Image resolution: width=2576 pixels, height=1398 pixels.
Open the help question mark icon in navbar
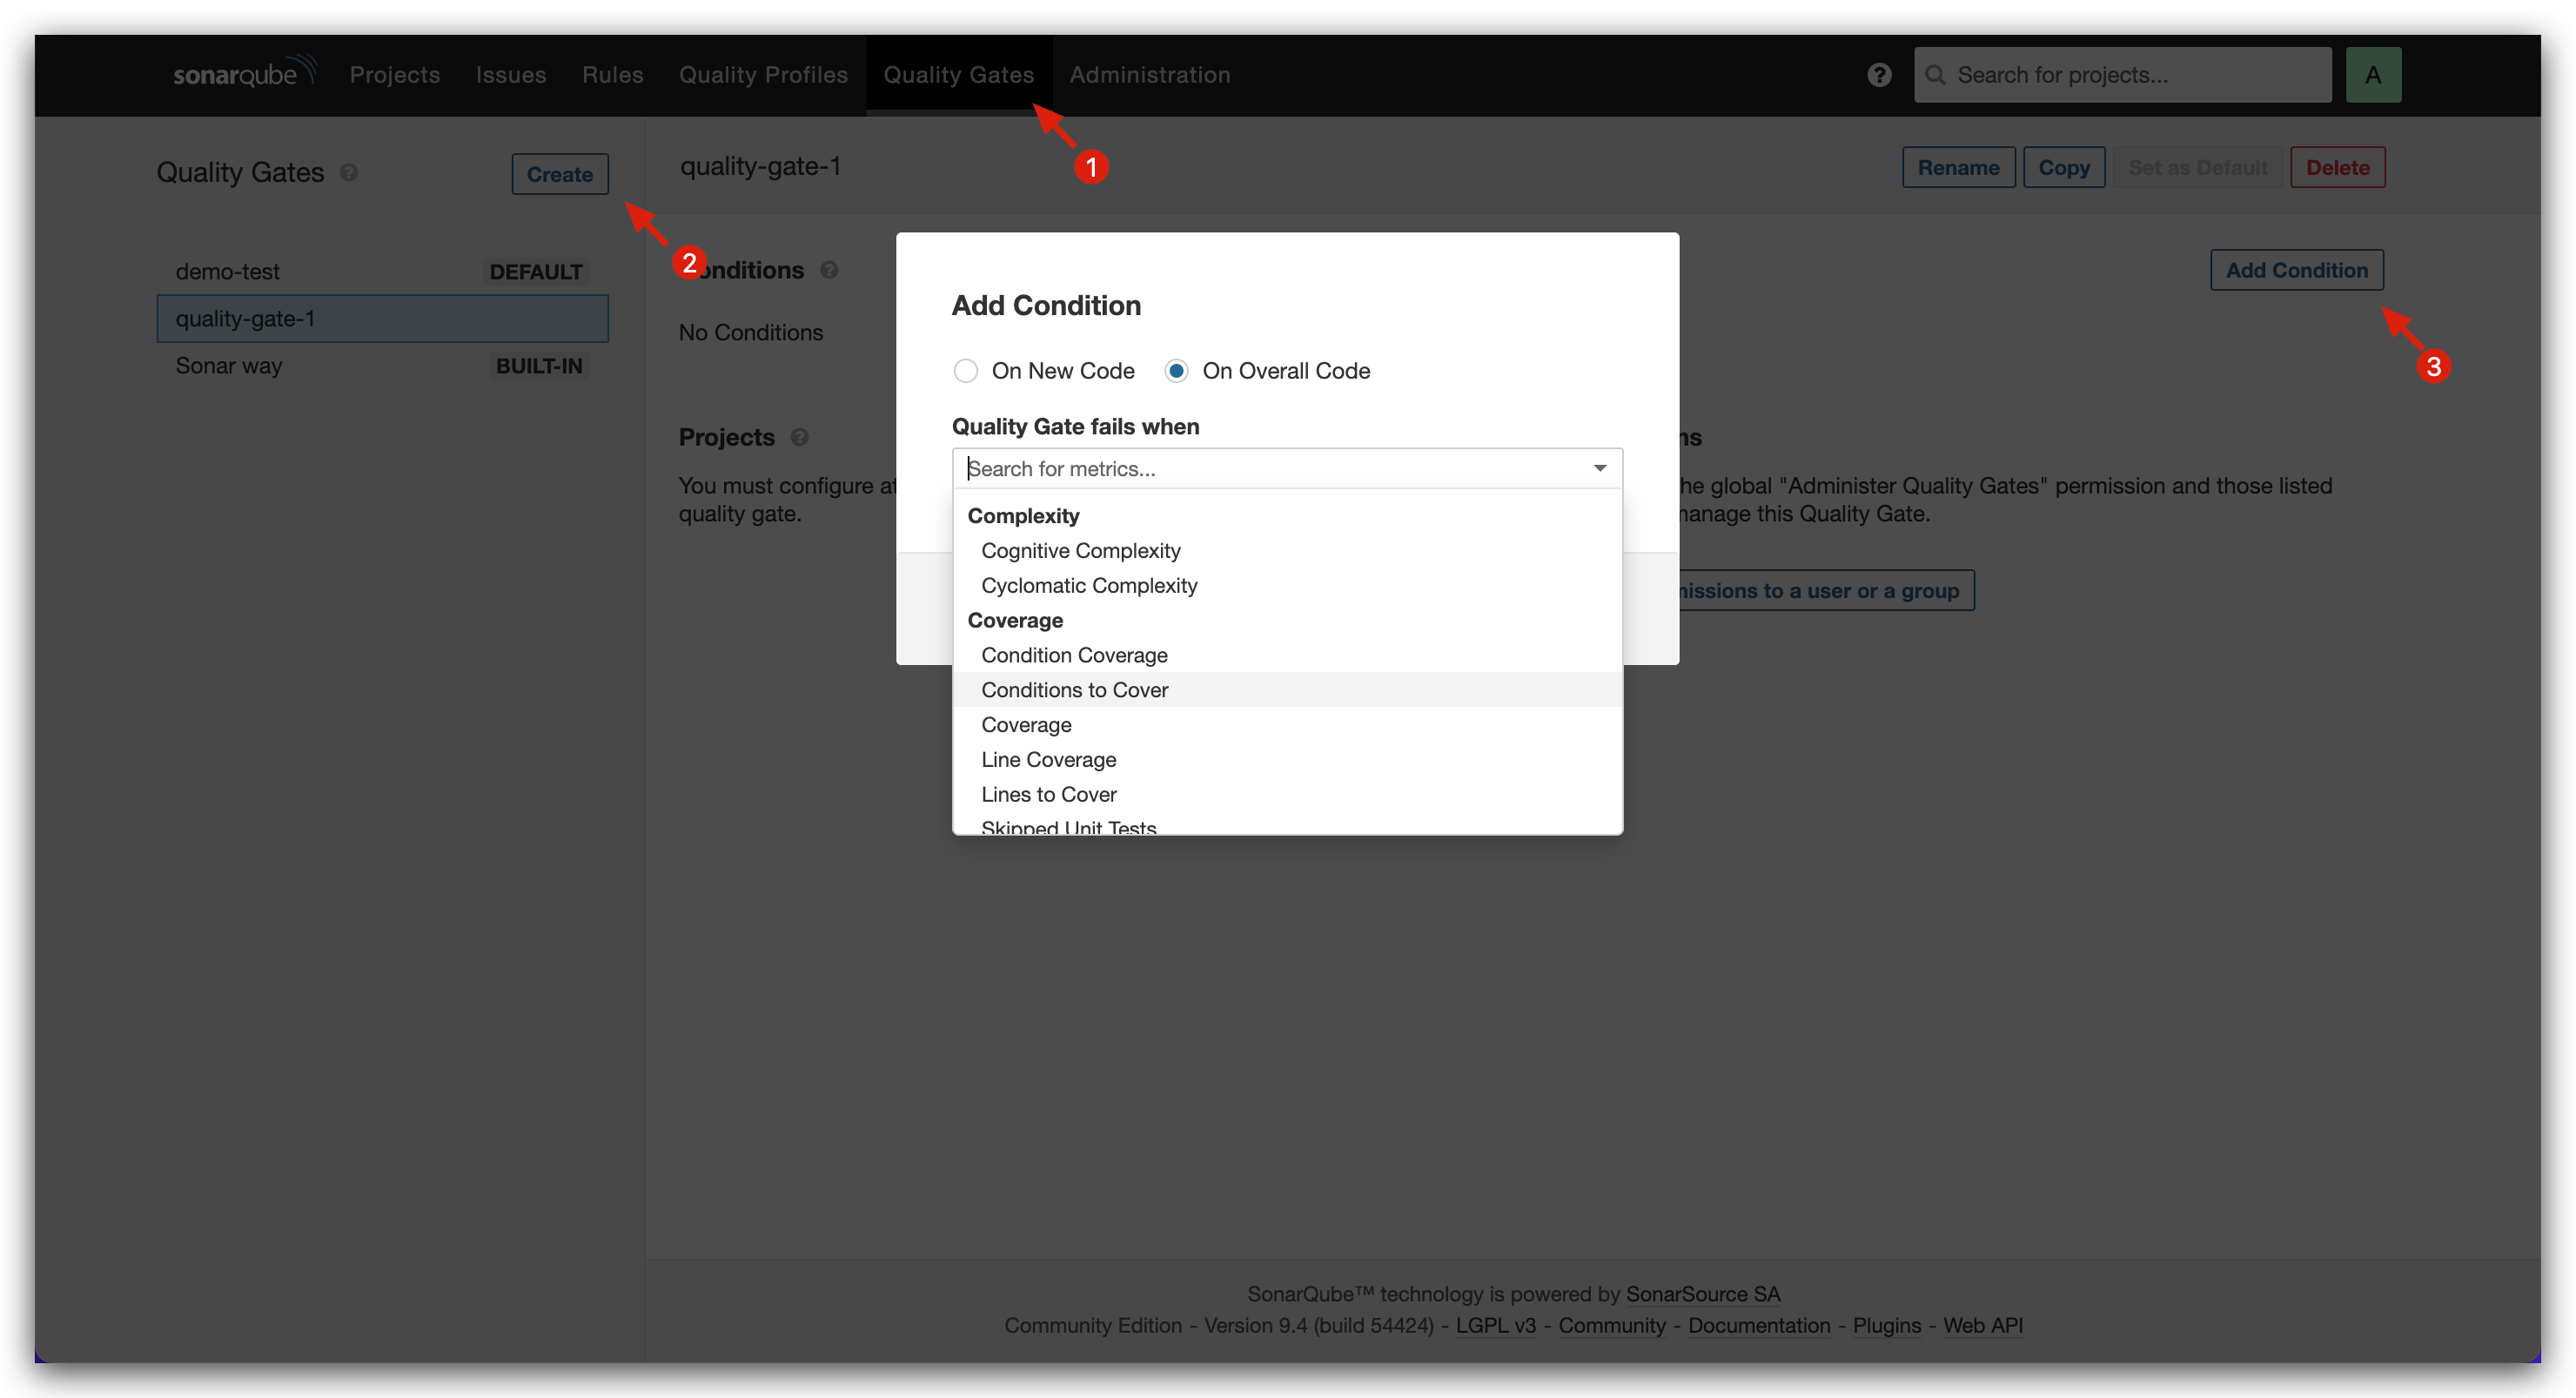tap(1879, 75)
